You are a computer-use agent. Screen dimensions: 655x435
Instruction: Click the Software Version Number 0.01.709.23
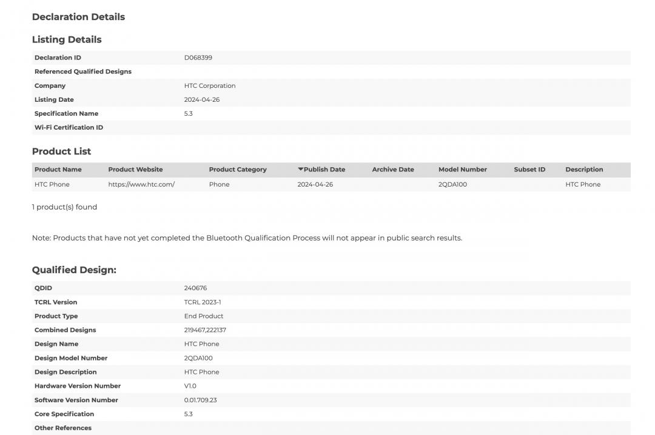click(200, 400)
